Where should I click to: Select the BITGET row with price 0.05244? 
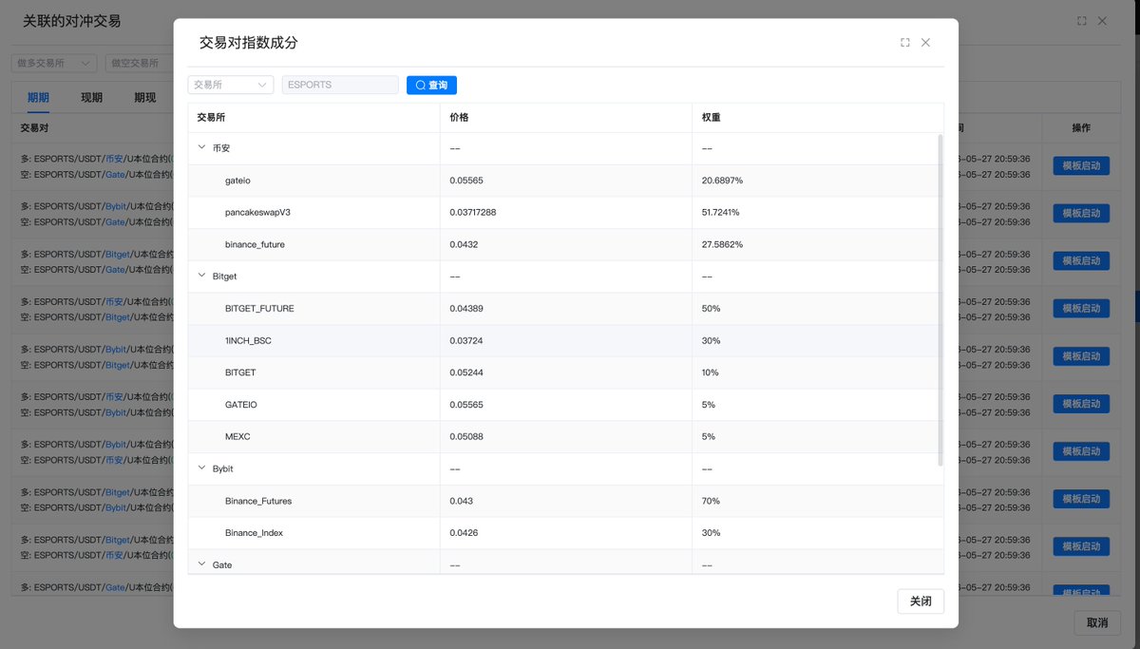click(x=566, y=372)
